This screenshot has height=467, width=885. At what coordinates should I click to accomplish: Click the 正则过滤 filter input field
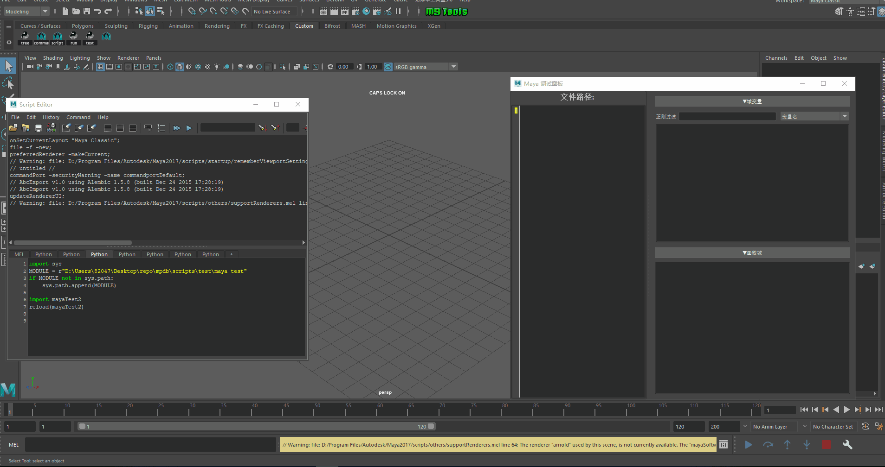727,116
